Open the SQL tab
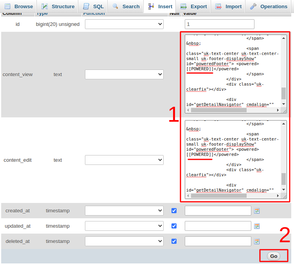Screen dimensions: 294x265 click(93, 6)
